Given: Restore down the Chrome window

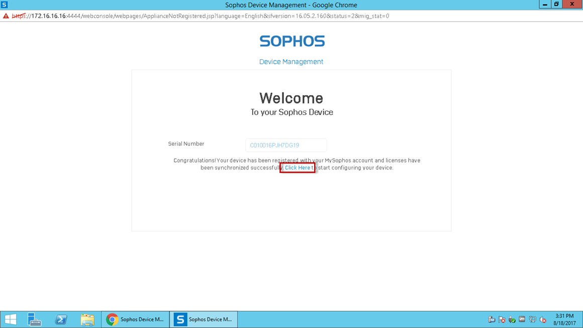Looking at the screenshot, I should (x=556, y=5).
